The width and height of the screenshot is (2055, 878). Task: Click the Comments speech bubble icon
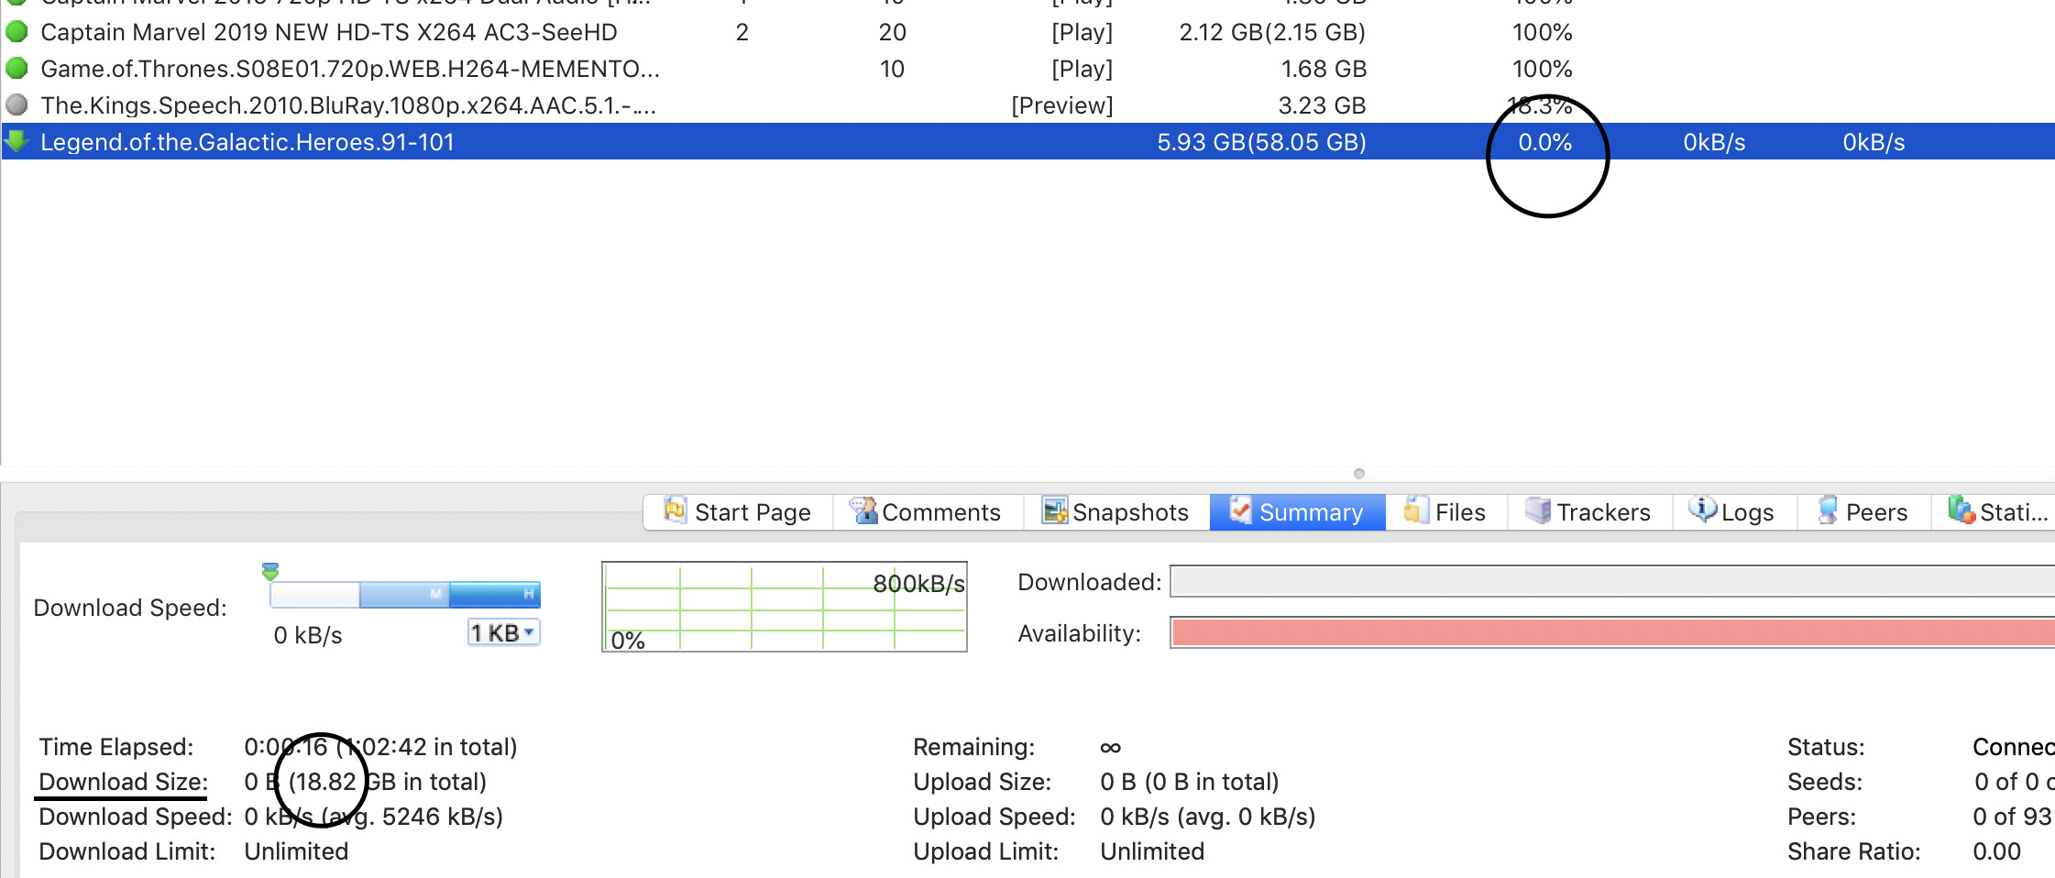pyautogui.click(x=863, y=511)
